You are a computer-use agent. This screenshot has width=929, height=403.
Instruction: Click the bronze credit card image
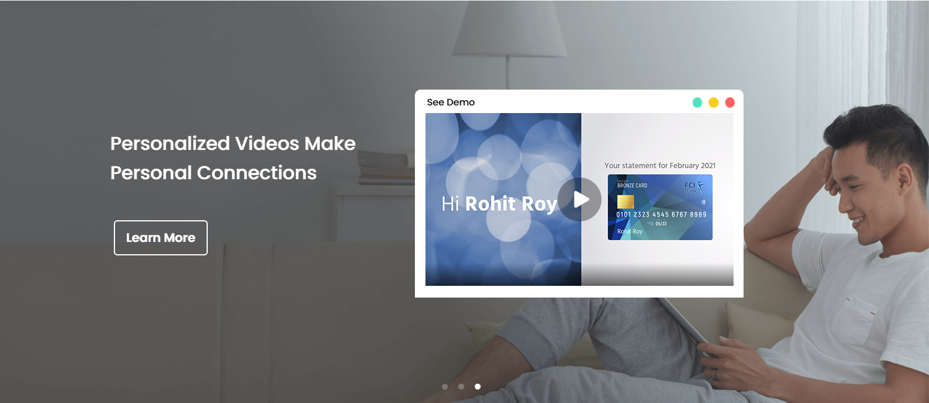tap(660, 207)
